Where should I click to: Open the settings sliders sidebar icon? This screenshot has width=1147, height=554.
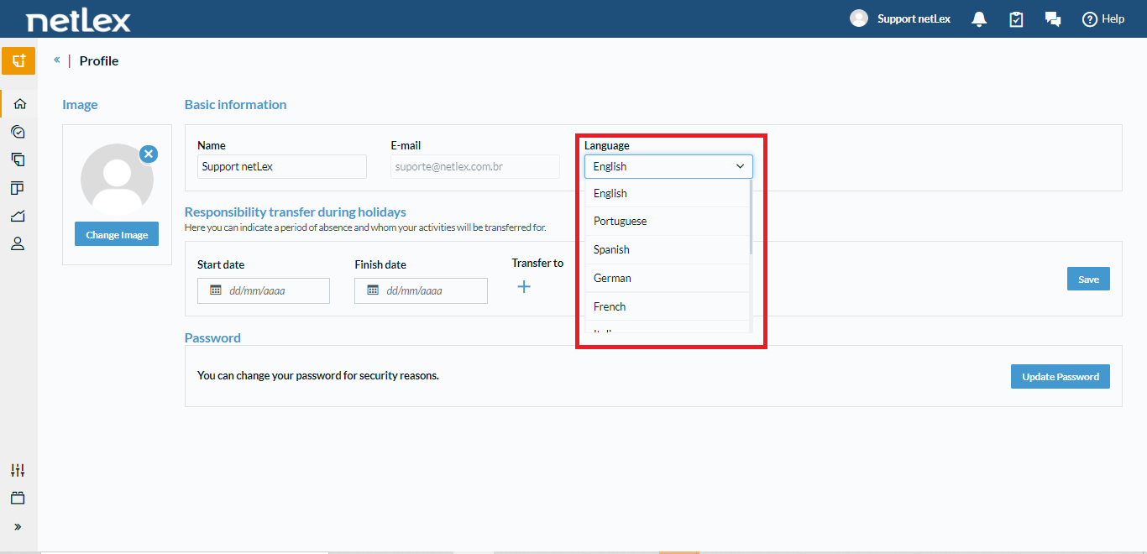pos(18,470)
